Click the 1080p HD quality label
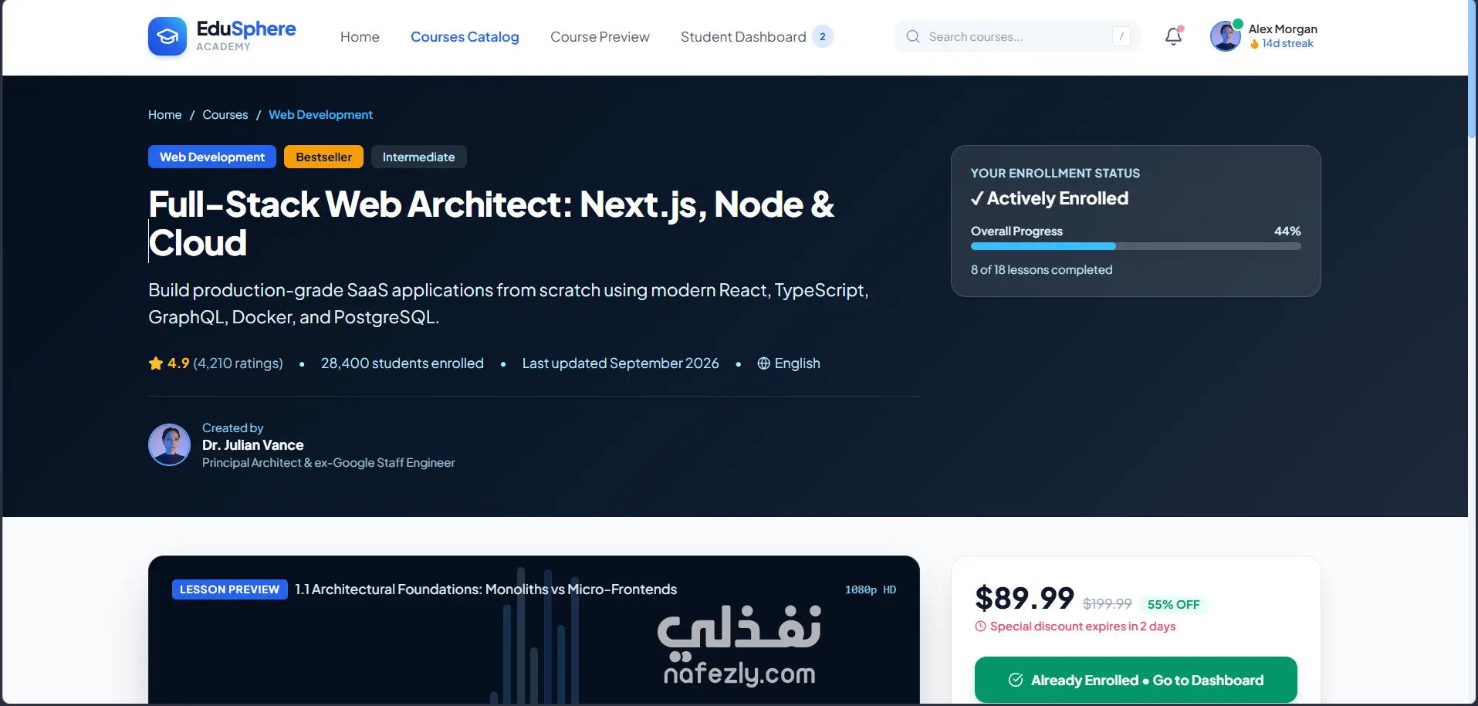The width and height of the screenshot is (1478, 706). click(x=870, y=589)
